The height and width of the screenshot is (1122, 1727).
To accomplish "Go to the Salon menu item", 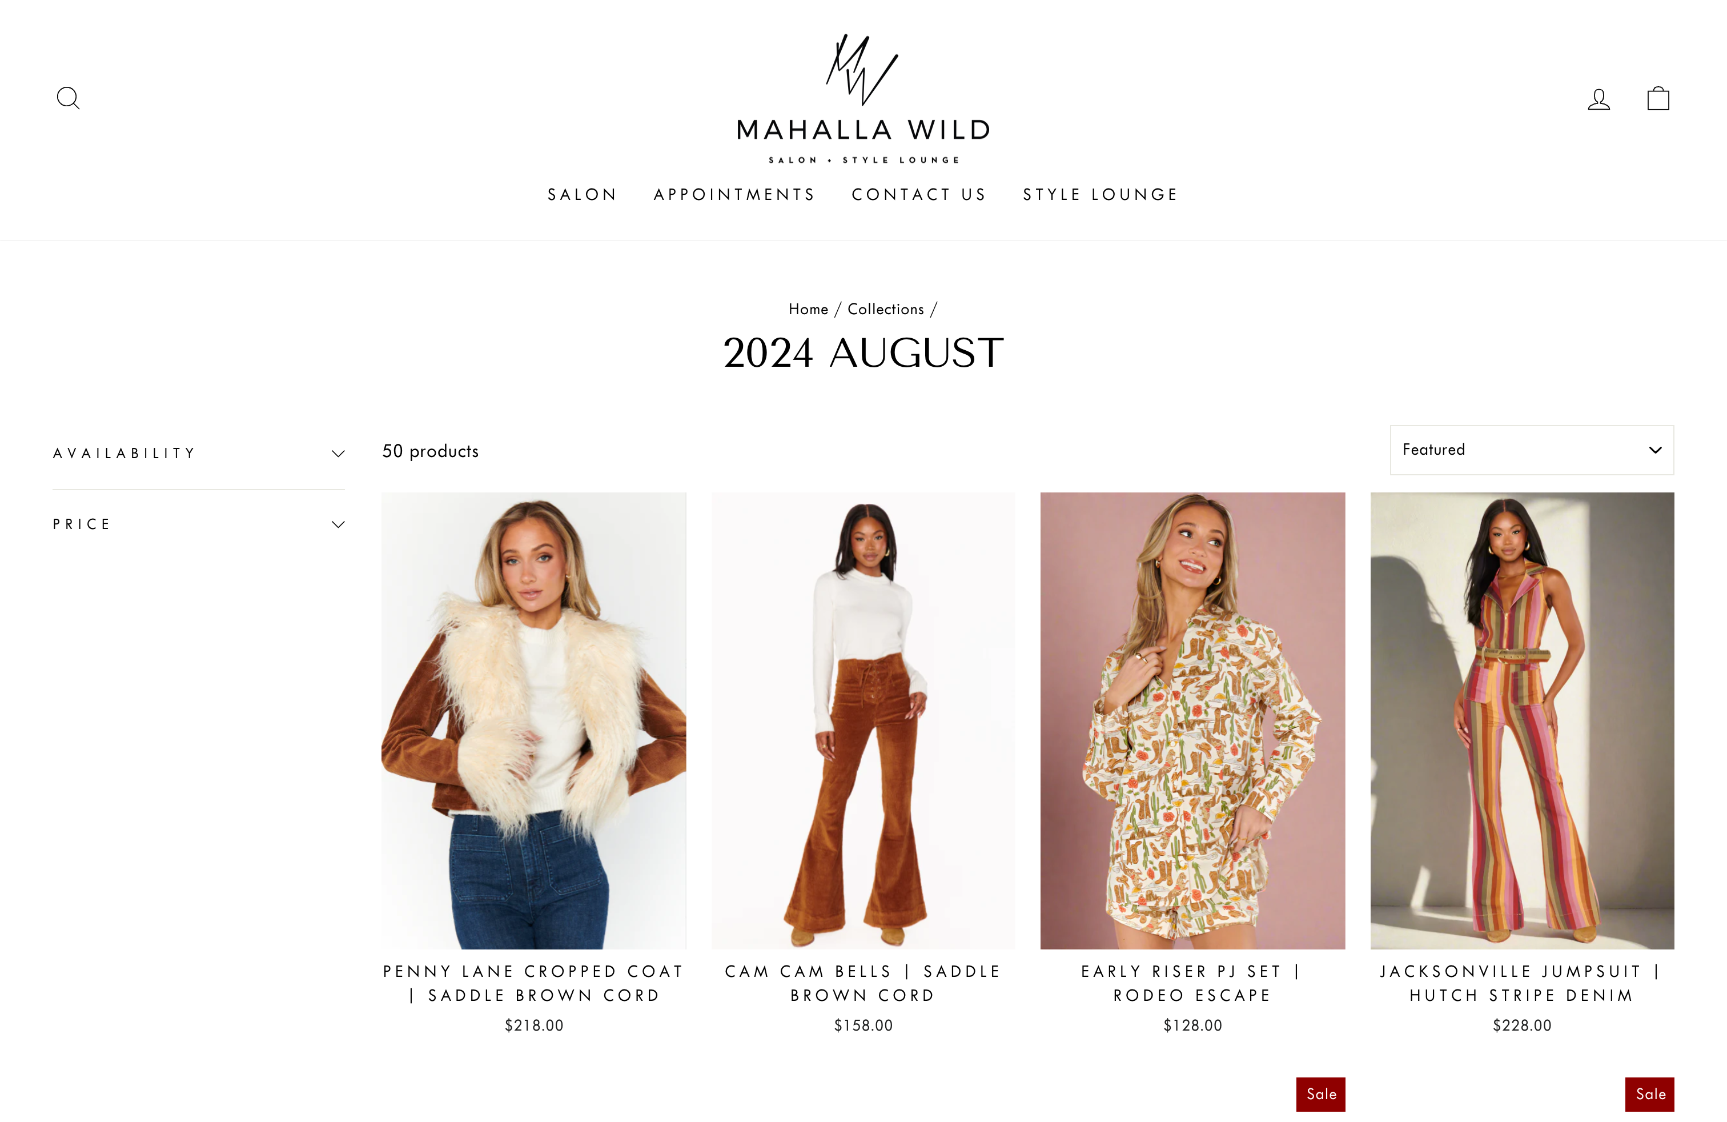I will [x=582, y=194].
